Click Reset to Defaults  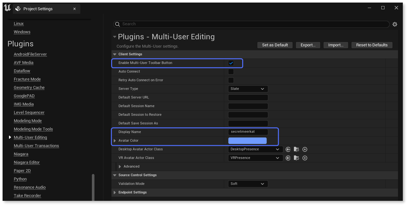tap(372, 45)
